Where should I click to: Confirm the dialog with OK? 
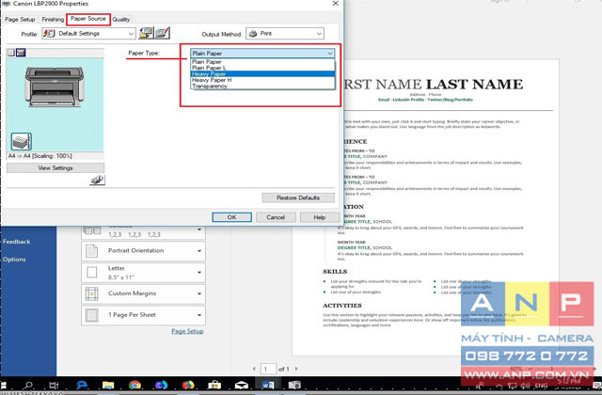[x=232, y=217]
